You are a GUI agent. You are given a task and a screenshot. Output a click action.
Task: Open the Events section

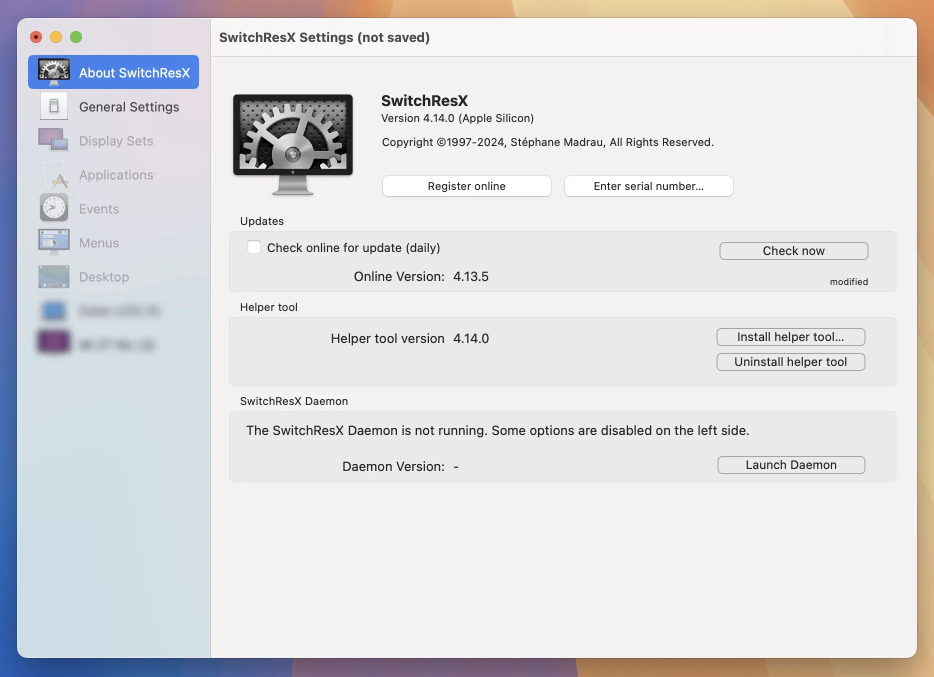113,208
